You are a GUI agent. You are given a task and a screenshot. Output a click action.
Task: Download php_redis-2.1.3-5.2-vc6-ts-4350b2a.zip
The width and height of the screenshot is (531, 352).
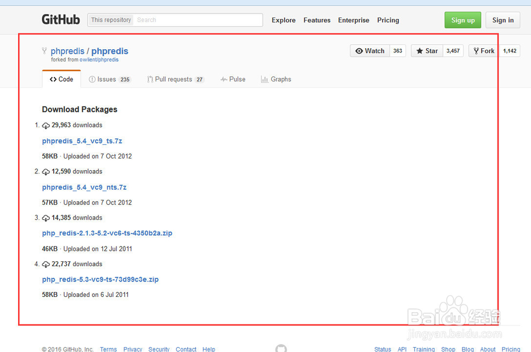(x=107, y=233)
